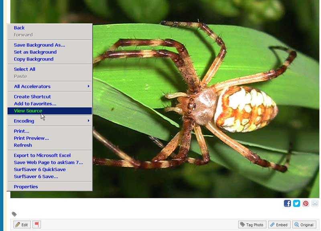Share photo on Facebook icon
The image size is (321, 231).
(287, 203)
